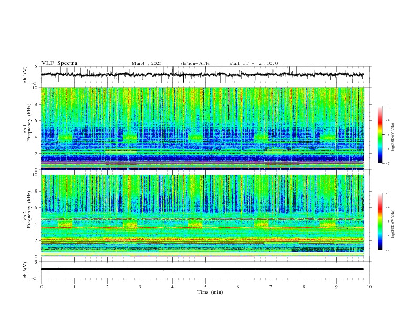Click the ch.3 flat black trace

click(x=202, y=269)
